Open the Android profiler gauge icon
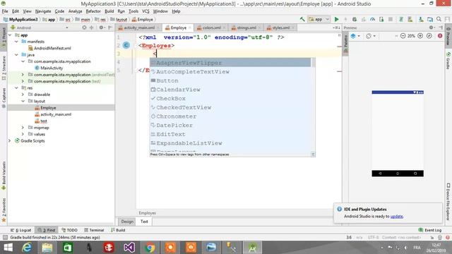 (372, 19)
